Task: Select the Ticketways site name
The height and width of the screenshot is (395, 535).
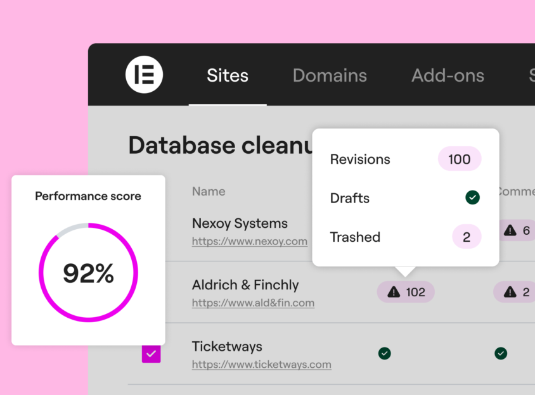Action: point(227,346)
